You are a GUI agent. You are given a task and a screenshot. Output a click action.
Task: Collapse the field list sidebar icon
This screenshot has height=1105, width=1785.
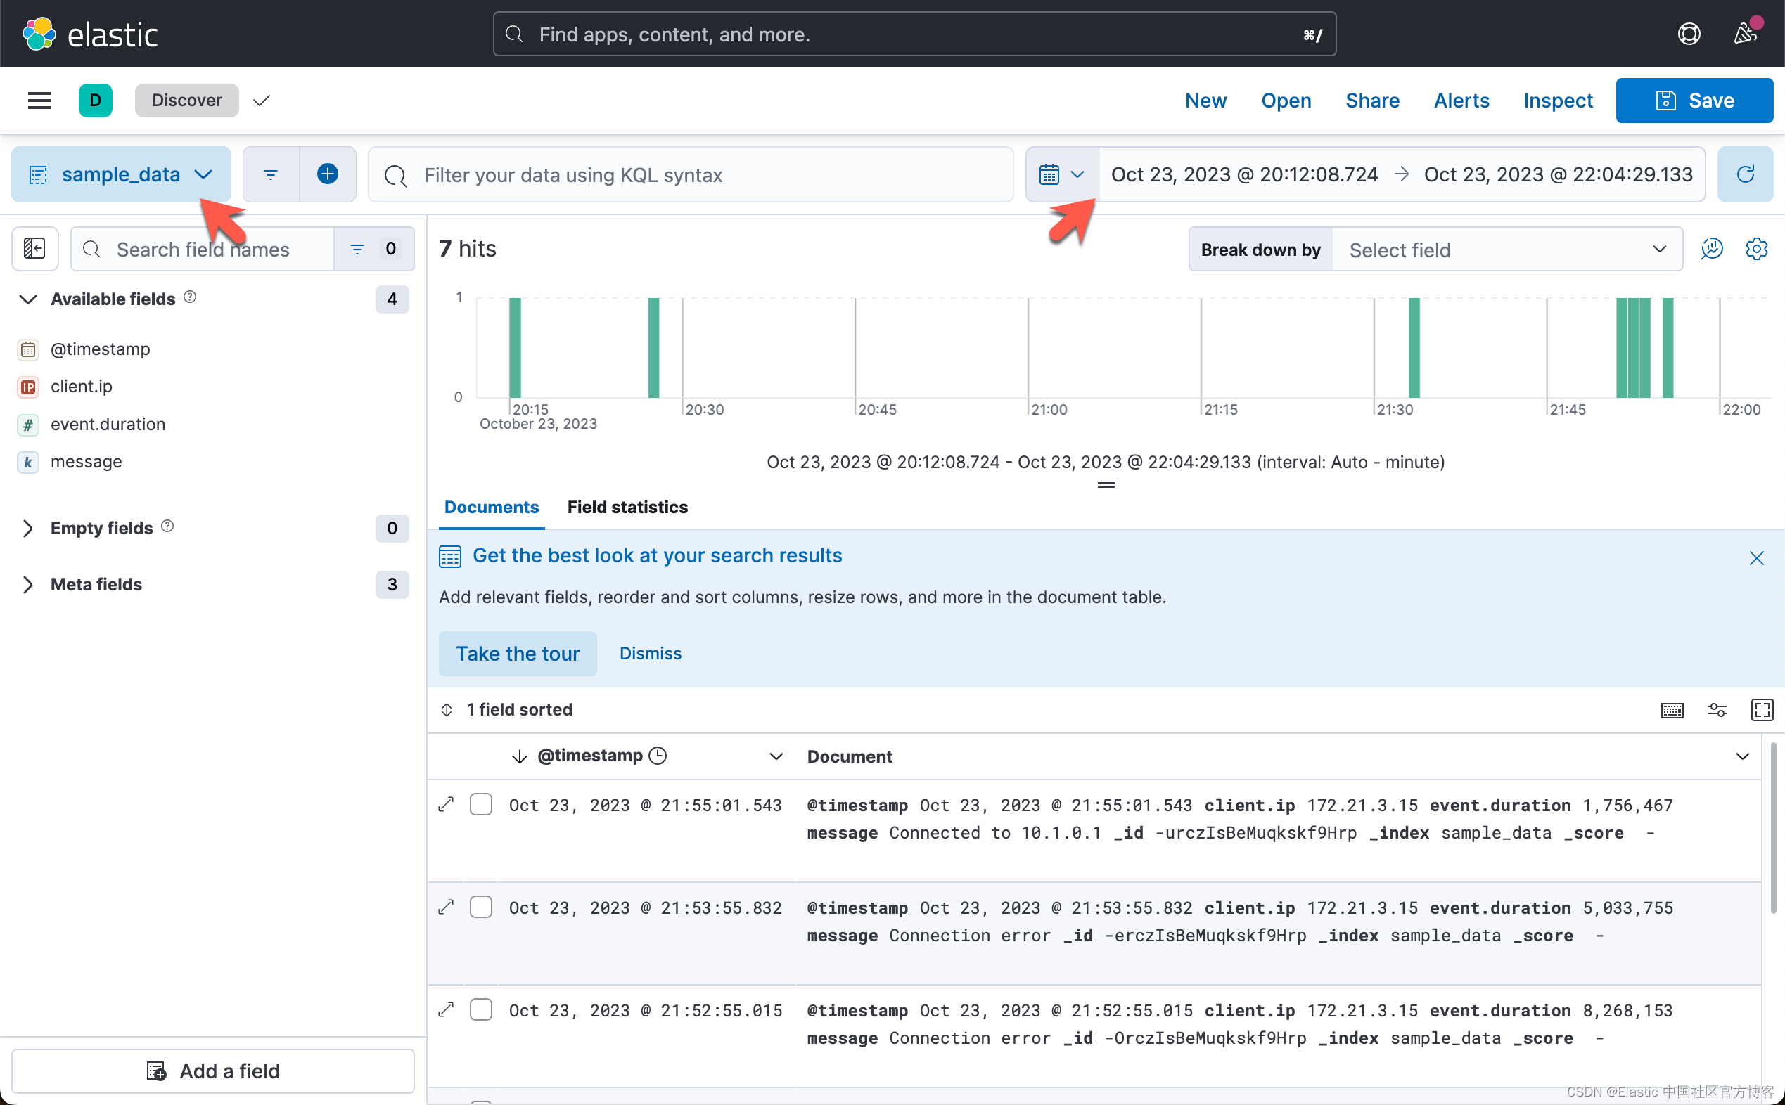34,250
